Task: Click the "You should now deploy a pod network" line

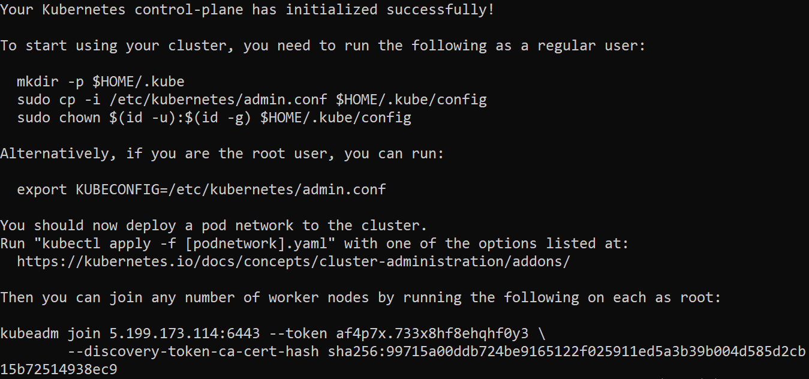Action: pyautogui.click(x=213, y=225)
